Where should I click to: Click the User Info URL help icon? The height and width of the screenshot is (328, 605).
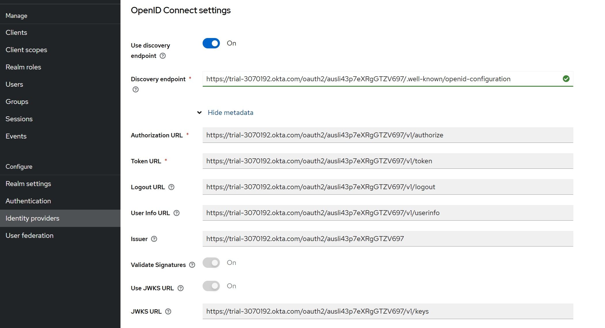[x=177, y=213]
